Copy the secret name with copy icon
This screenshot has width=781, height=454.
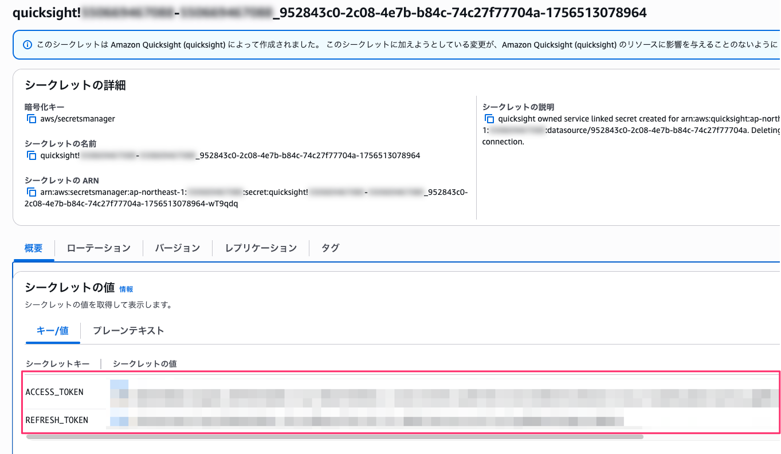(31, 155)
